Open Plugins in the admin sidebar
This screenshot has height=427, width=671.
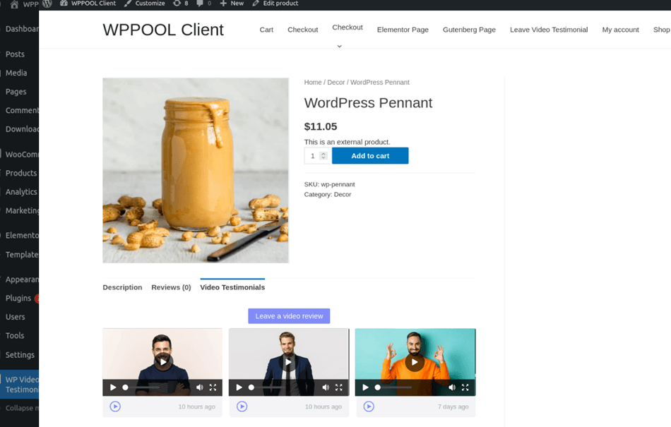(19, 298)
